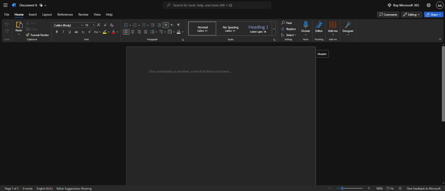The image size is (445, 191).
Task: Expand the Styles gallery arrow
Action: (274, 29)
